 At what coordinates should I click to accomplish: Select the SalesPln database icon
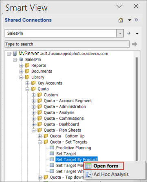(x=21, y=59)
